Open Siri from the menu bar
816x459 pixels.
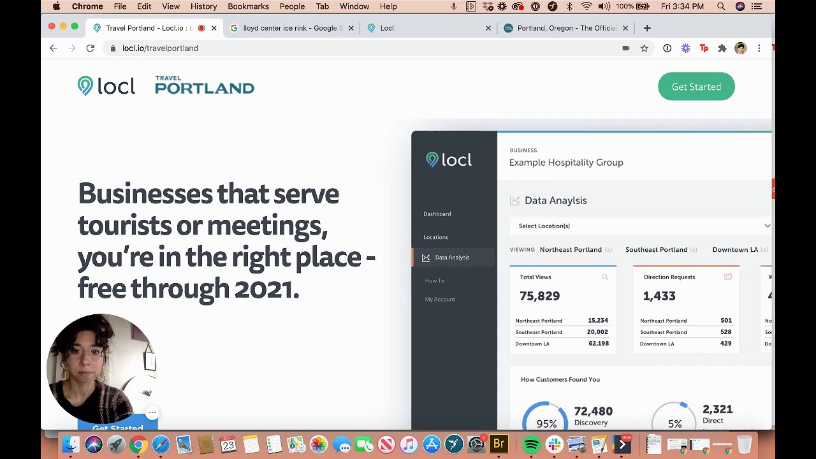[x=740, y=6]
